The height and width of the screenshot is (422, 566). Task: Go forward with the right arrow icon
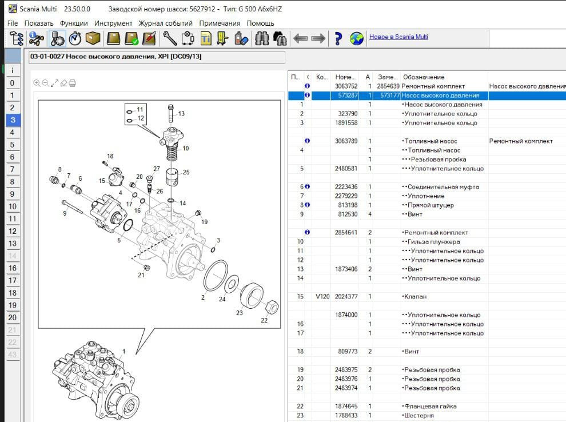point(318,38)
